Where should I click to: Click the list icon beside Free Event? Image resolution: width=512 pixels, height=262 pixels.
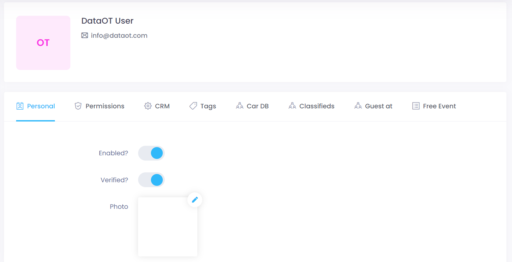(x=416, y=106)
